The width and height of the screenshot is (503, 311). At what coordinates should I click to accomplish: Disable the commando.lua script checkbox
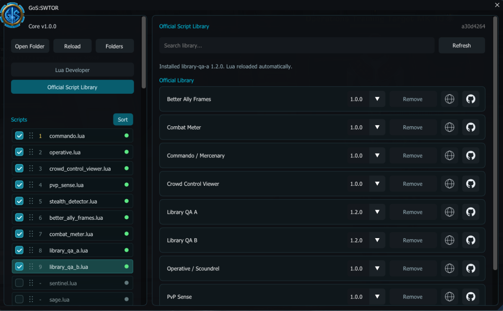coord(19,136)
